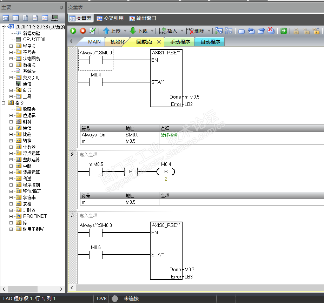
Task: Open the 上传 dropdown arrow
Action: tap(125, 31)
